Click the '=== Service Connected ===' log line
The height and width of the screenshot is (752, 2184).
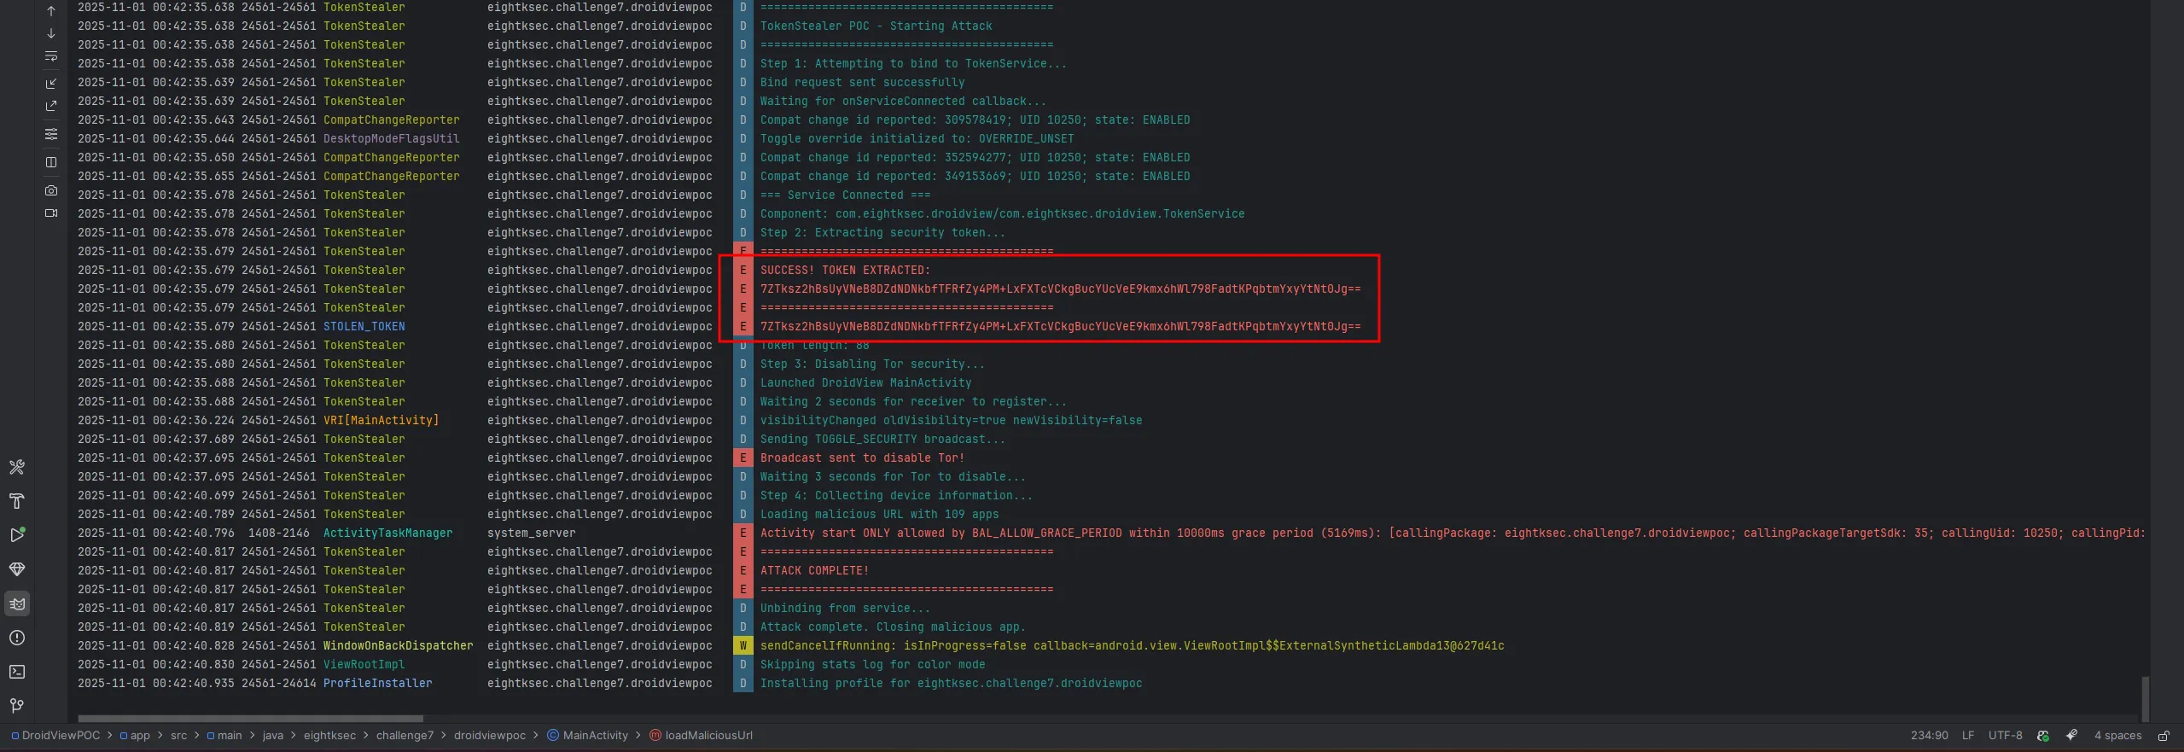tap(845, 195)
